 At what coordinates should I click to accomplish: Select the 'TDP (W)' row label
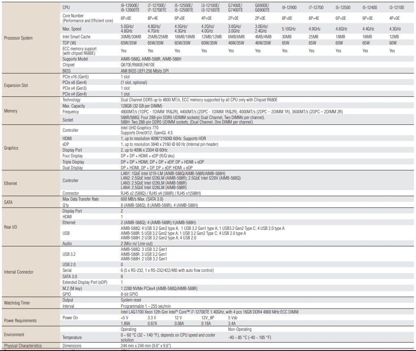tap(69, 43)
